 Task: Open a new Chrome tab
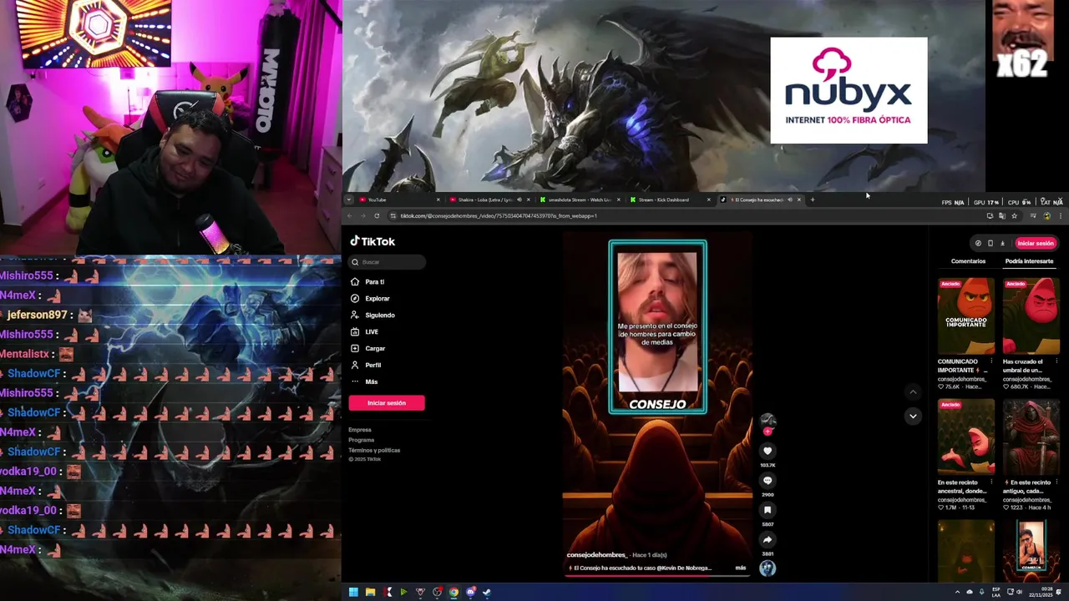(813, 199)
